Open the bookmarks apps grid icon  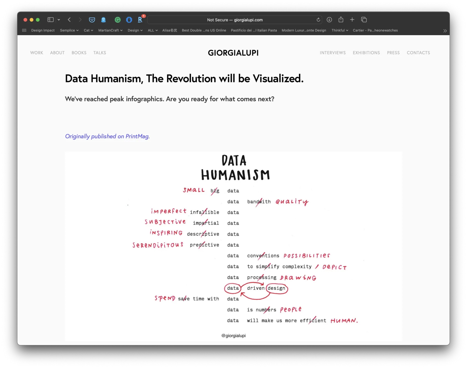pos(24,30)
